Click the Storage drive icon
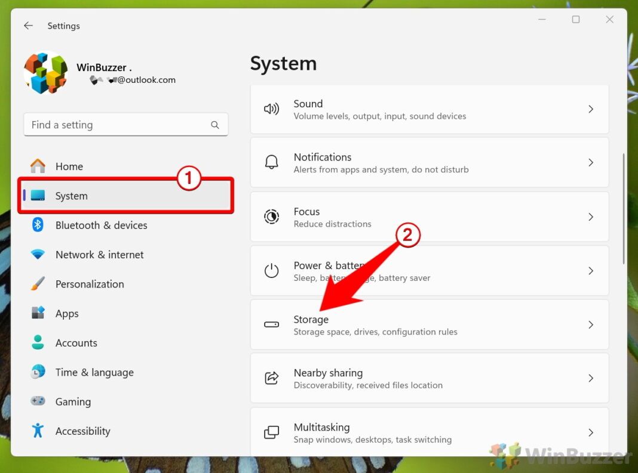This screenshot has width=638, height=473. coord(272,324)
